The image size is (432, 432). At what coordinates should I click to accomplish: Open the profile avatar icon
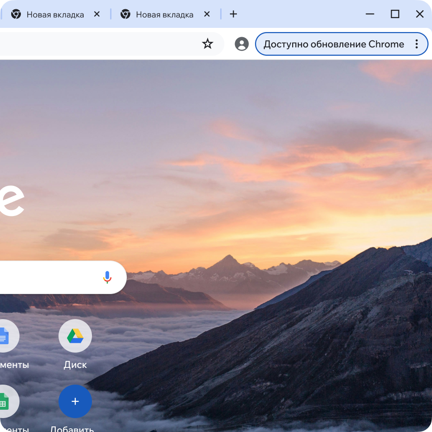[242, 44]
